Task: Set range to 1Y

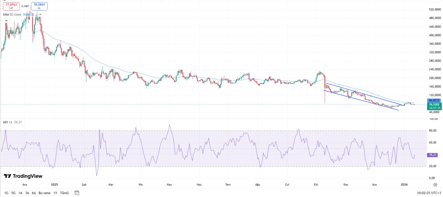Action: click(x=55, y=193)
